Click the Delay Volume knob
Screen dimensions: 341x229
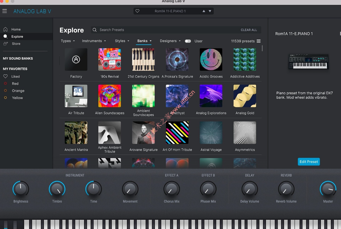(x=250, y=189)
